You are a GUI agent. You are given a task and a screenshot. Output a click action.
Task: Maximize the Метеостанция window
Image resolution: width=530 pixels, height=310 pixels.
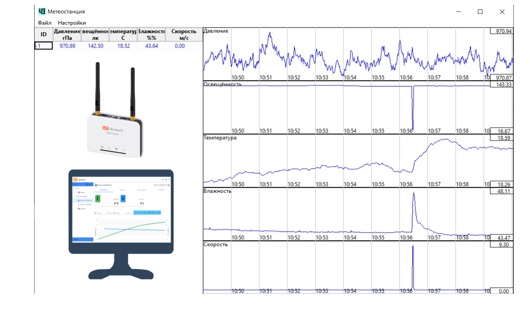tap(480, 12)
